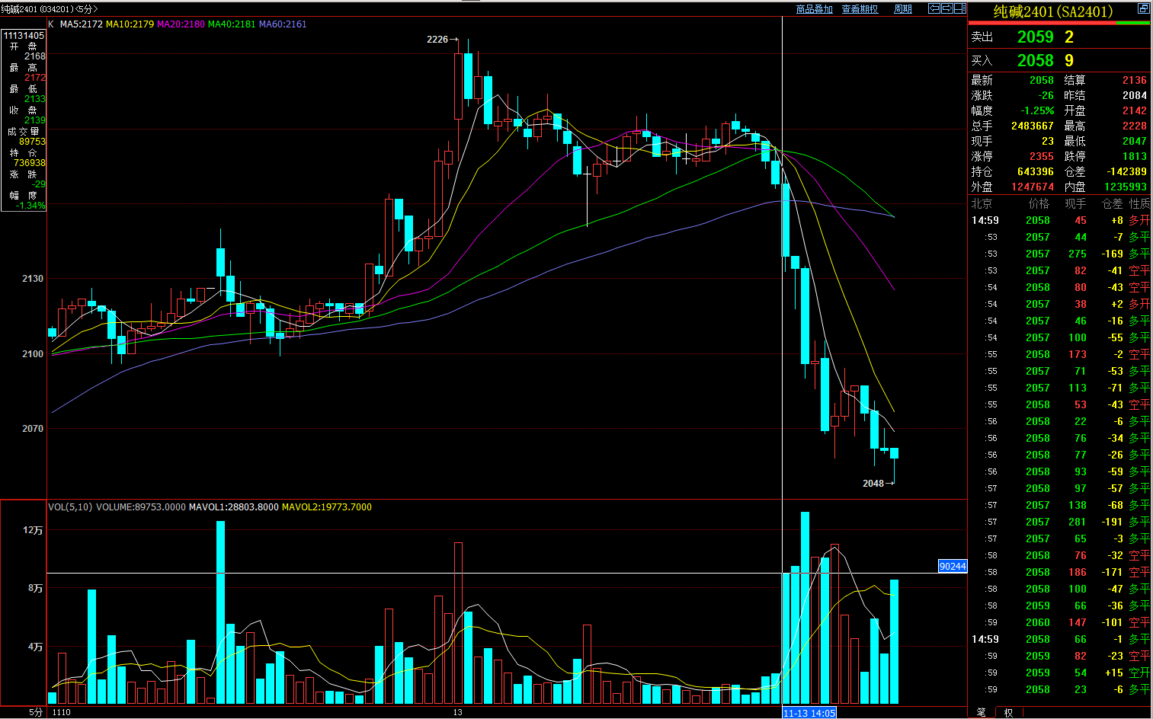Click the MAVOL1:28803.8000 label
The width and height of the screenshot is (1153, 719).
click(x=233, y=507)
